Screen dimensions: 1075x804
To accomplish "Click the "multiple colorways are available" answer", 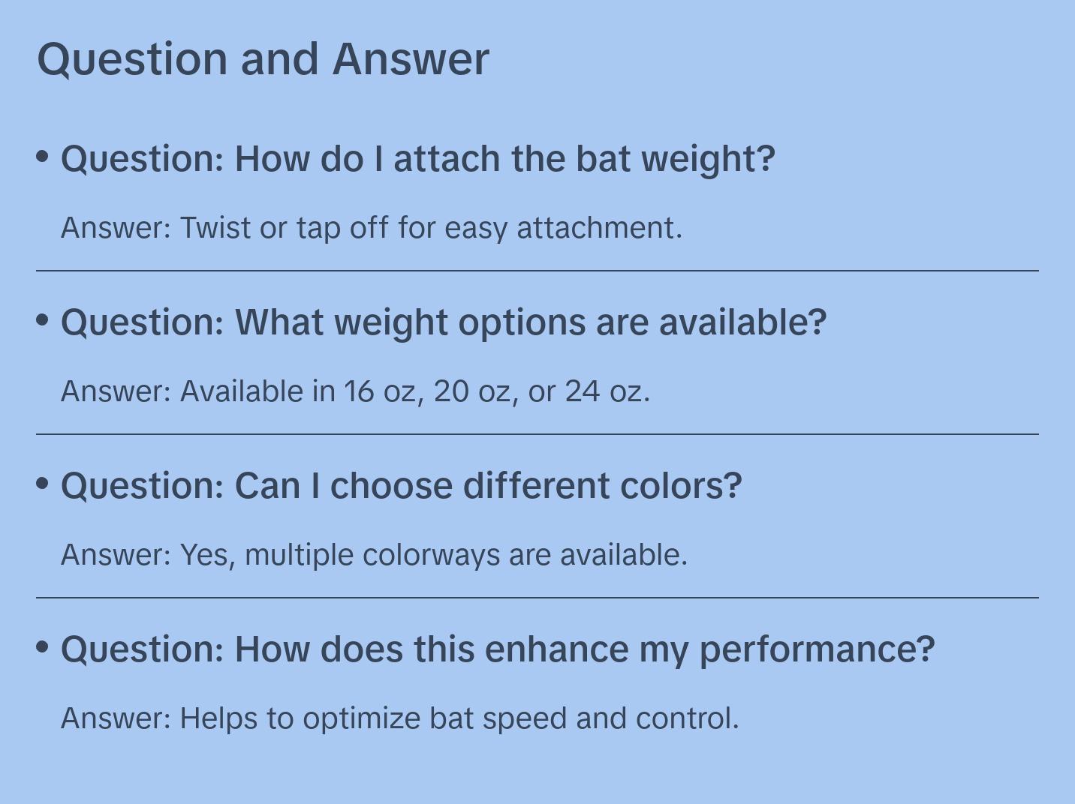I will (x=374, y=555).
